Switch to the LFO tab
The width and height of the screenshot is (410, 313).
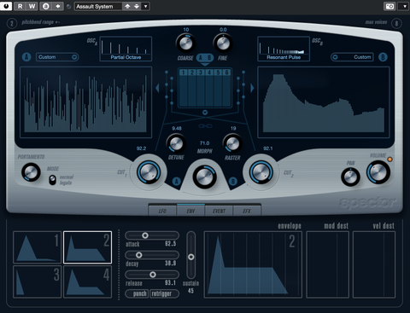pyautogui.click(x=162, y=211)
